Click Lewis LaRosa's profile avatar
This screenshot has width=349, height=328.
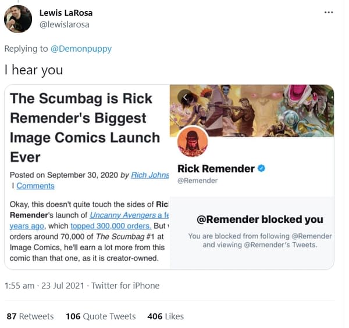pos(18,19)
